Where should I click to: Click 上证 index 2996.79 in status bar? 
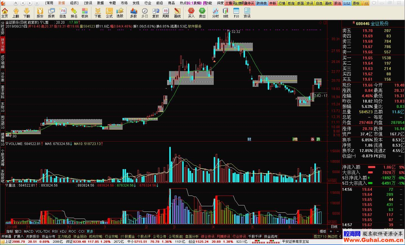(15, 241)
